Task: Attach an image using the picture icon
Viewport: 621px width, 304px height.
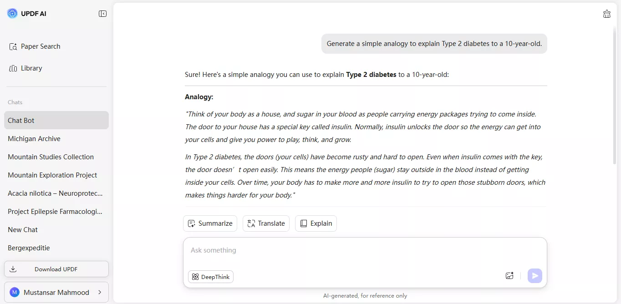Action: (509, 275)
